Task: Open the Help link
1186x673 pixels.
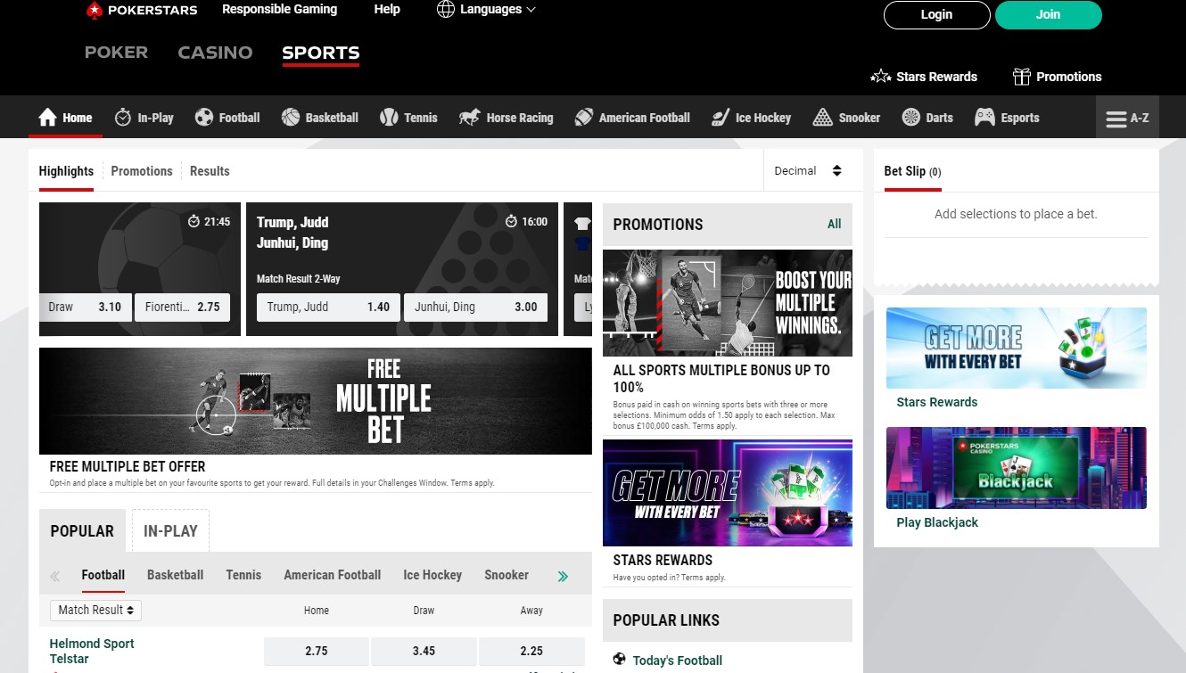Action: coord(387,10)
